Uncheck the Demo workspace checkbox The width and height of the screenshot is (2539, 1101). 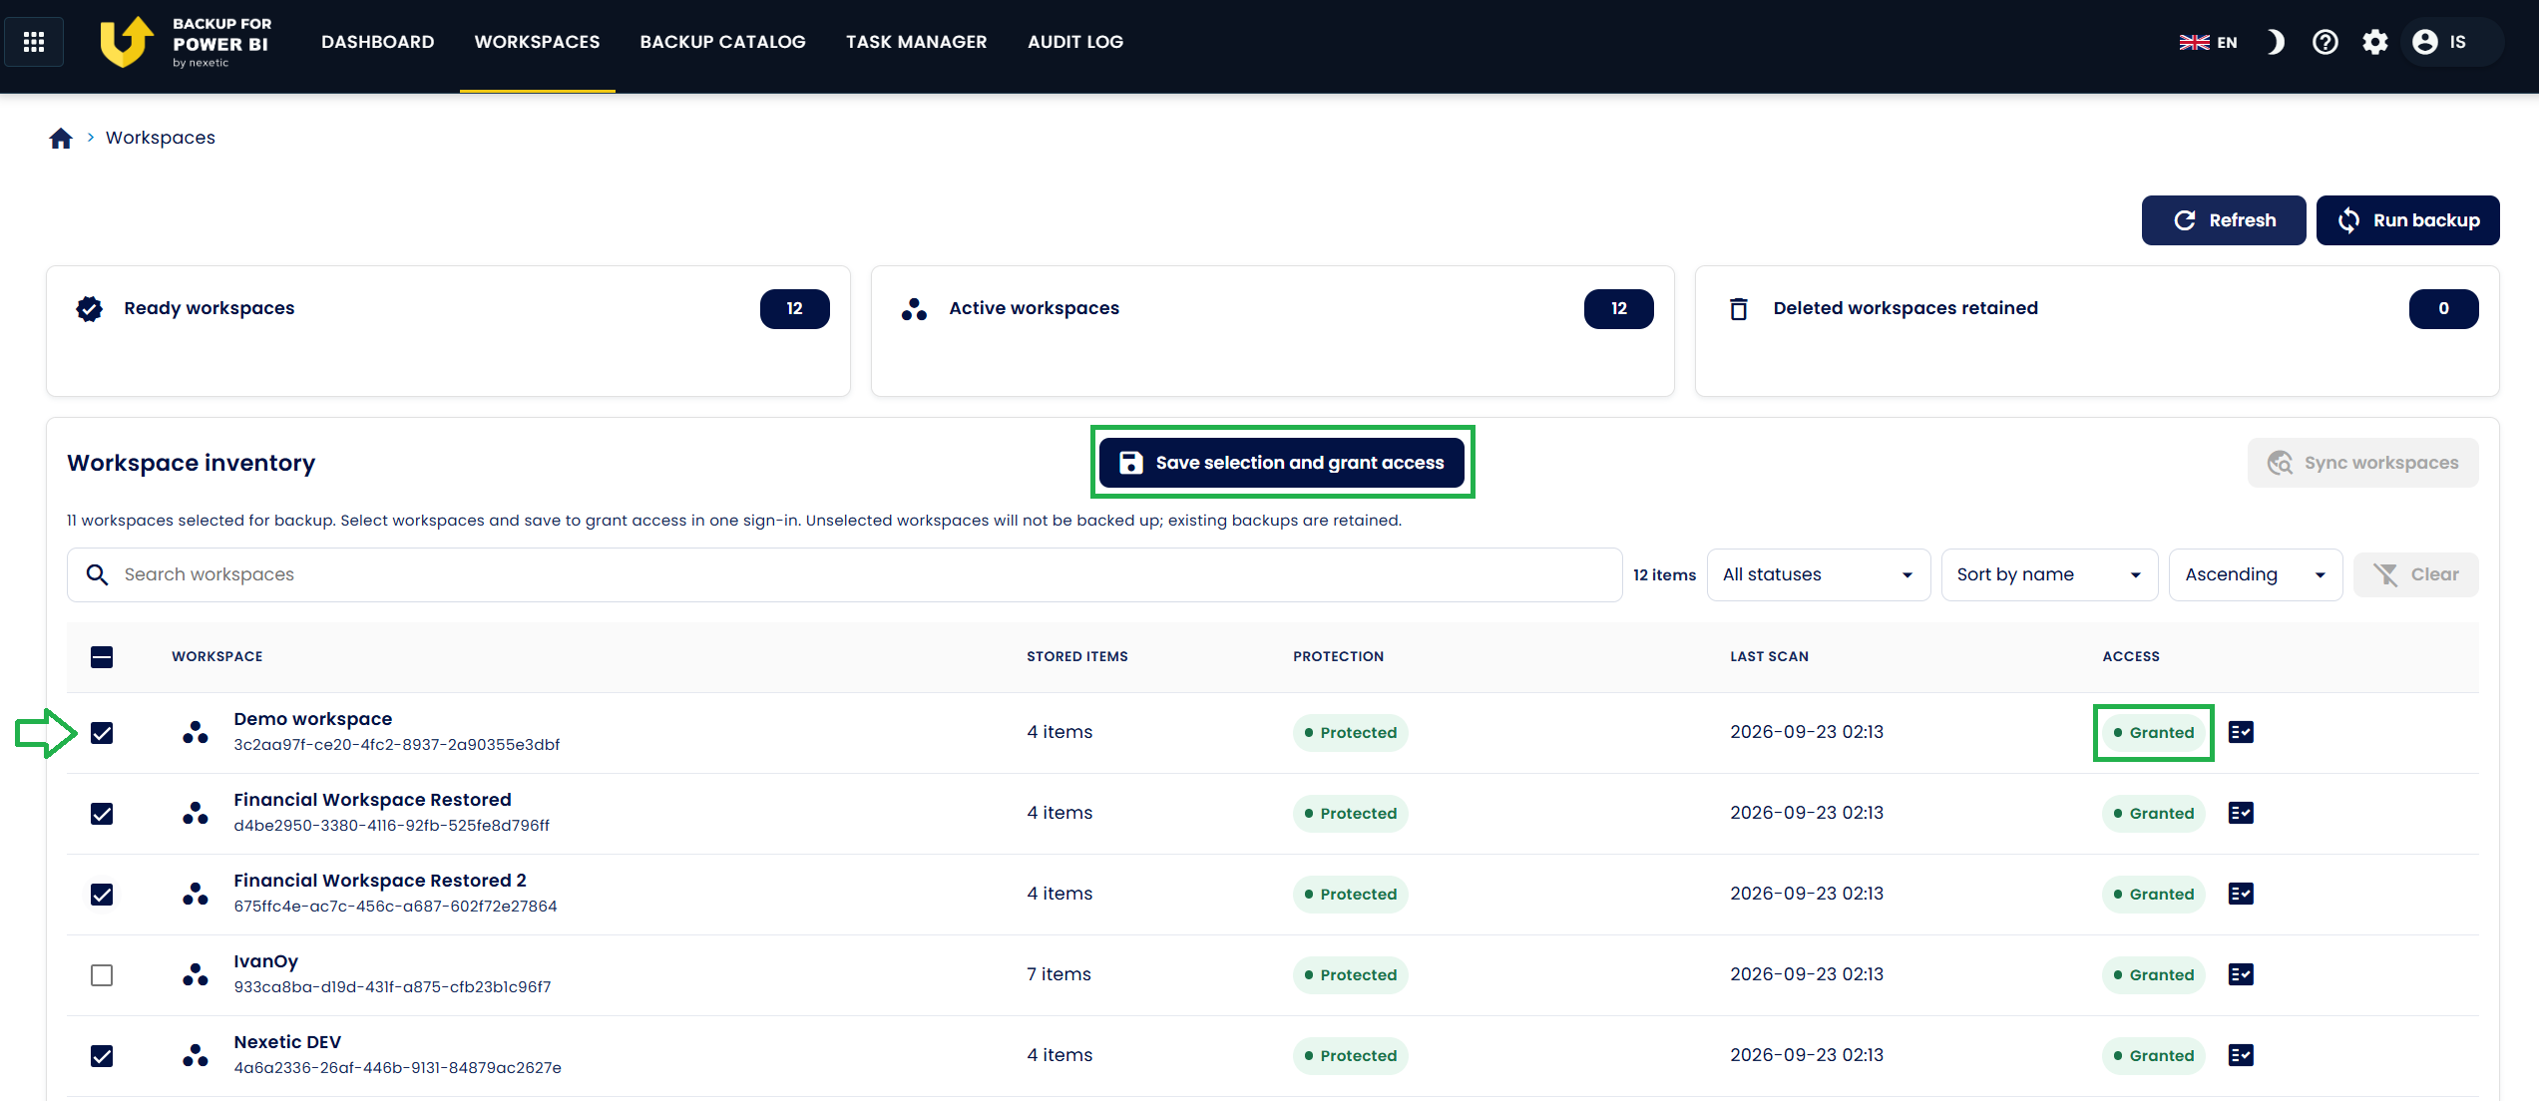tap(102, 733)
